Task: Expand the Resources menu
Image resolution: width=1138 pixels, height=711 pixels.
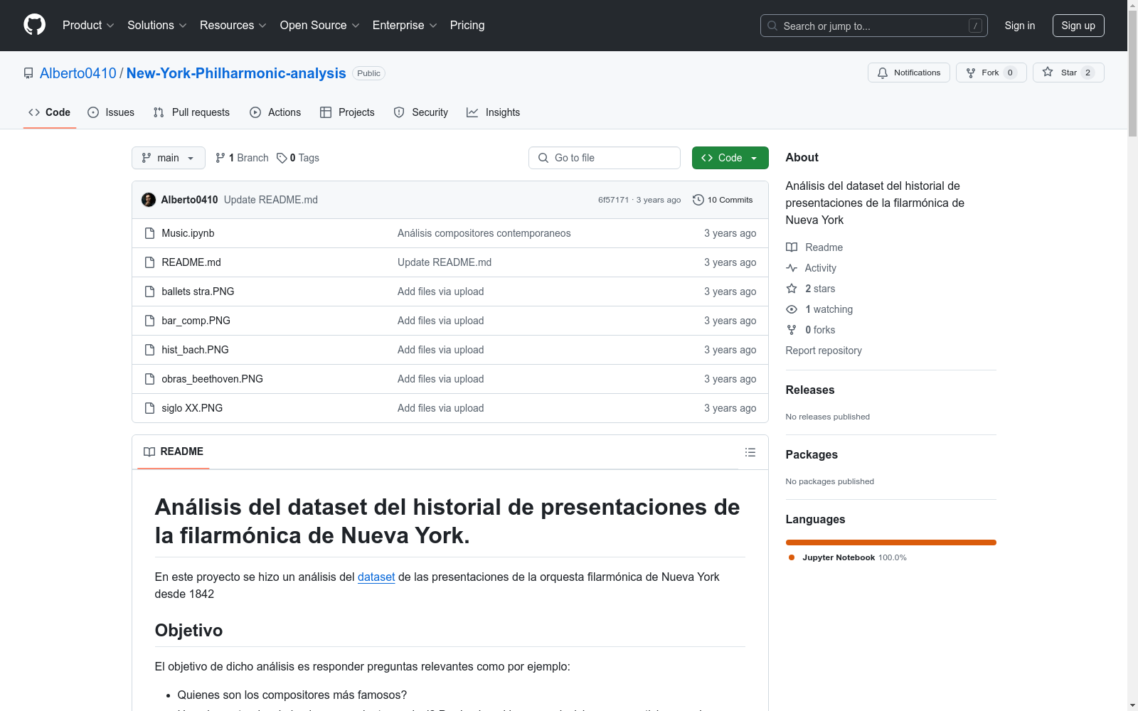Action: [233, 25]
